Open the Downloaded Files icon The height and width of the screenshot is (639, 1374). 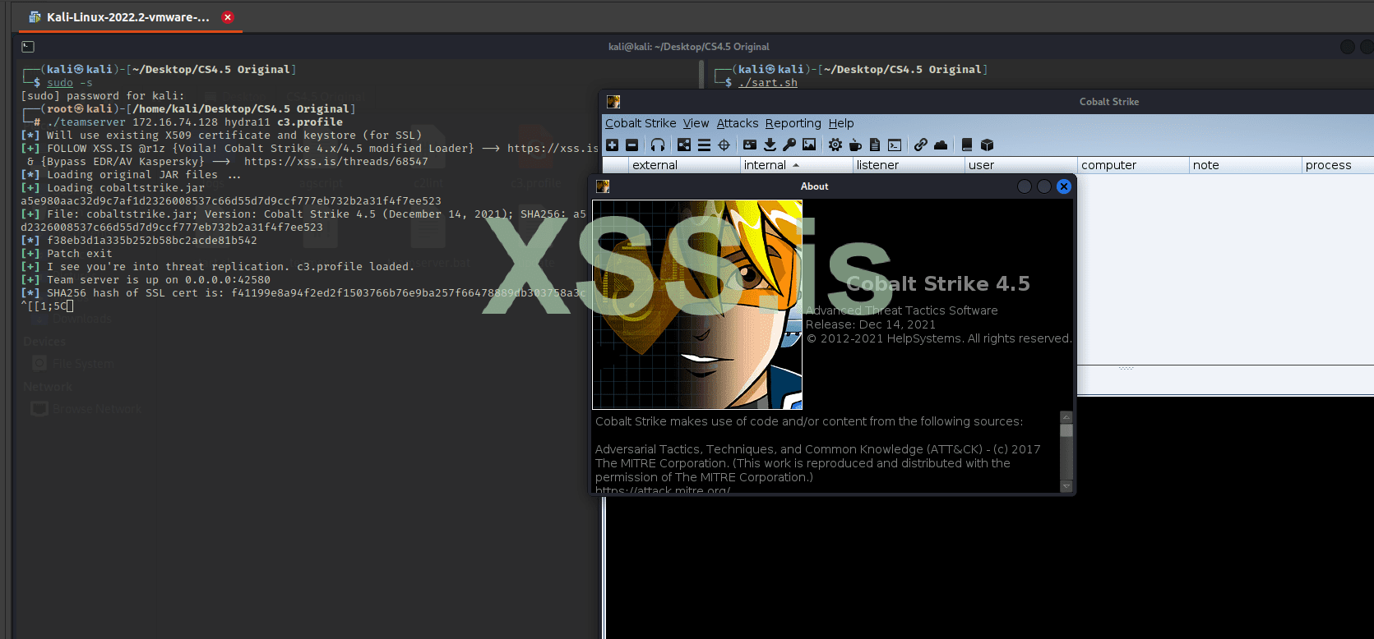pos(770,145)
